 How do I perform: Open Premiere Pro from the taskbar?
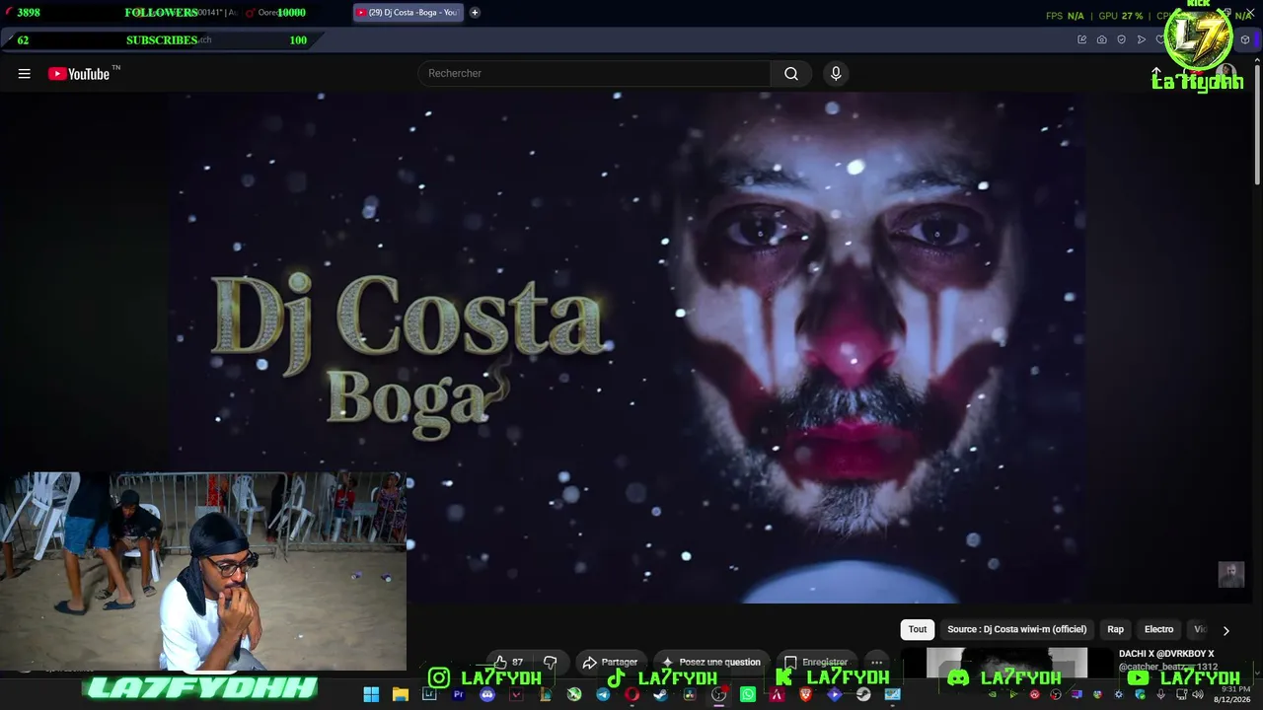(458, 695)
